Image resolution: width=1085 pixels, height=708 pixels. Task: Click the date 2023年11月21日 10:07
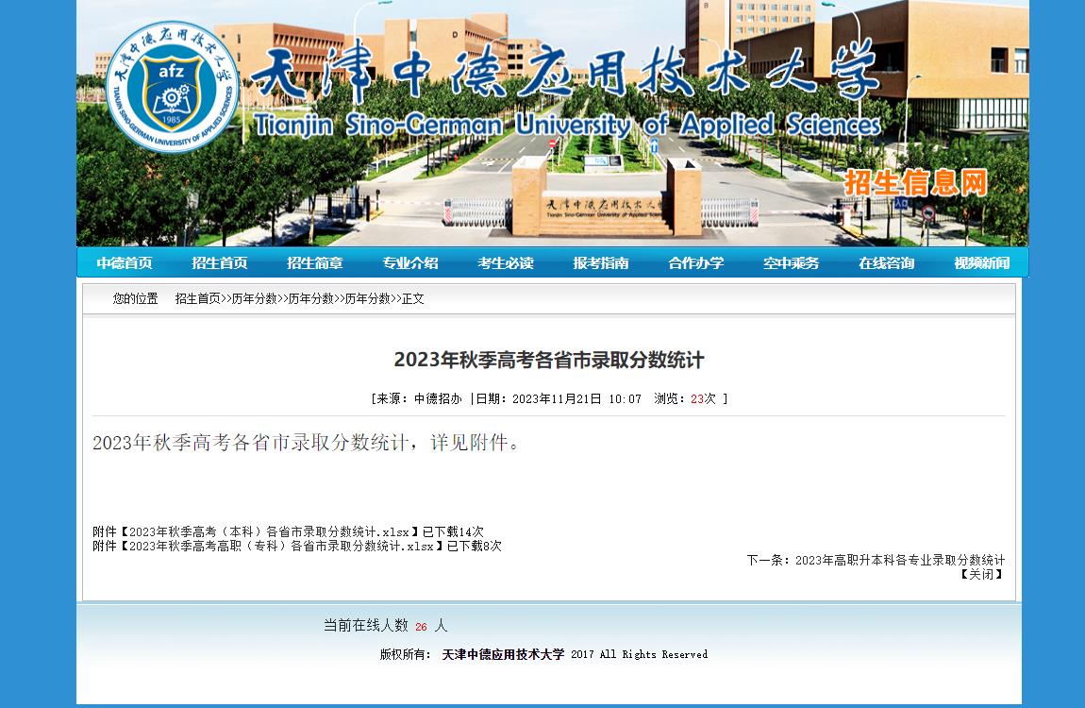point(576,398)
